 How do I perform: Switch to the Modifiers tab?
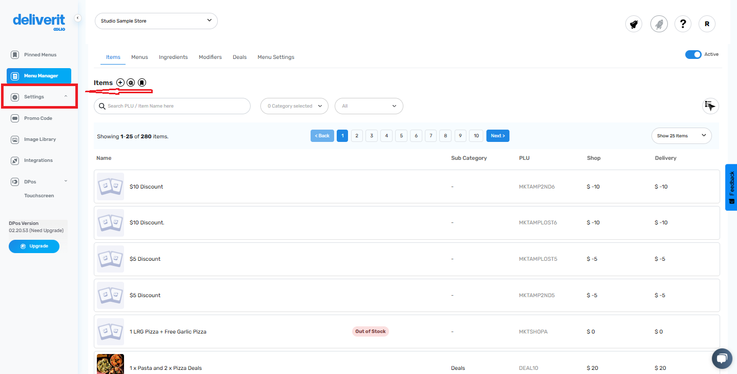pyautogui.click(x=210, y=57)
